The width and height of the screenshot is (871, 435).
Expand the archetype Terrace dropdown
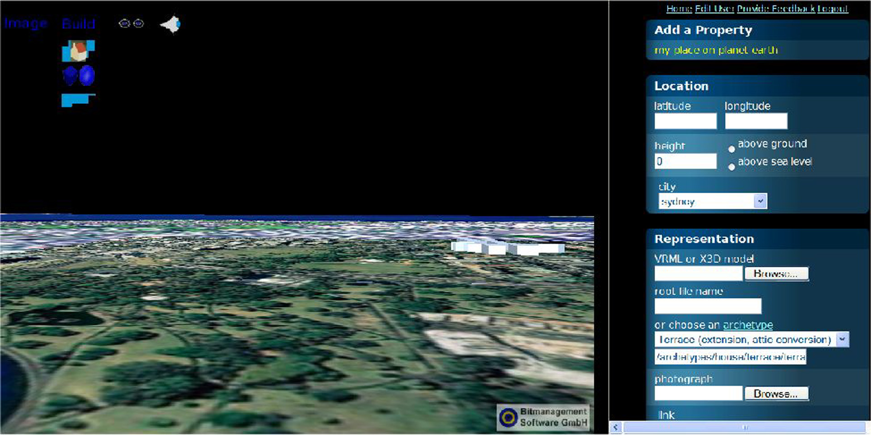click(842, 339)
